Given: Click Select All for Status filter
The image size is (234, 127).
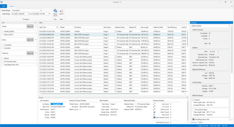Looking at the screenshot, I should [x=30, y=40].
